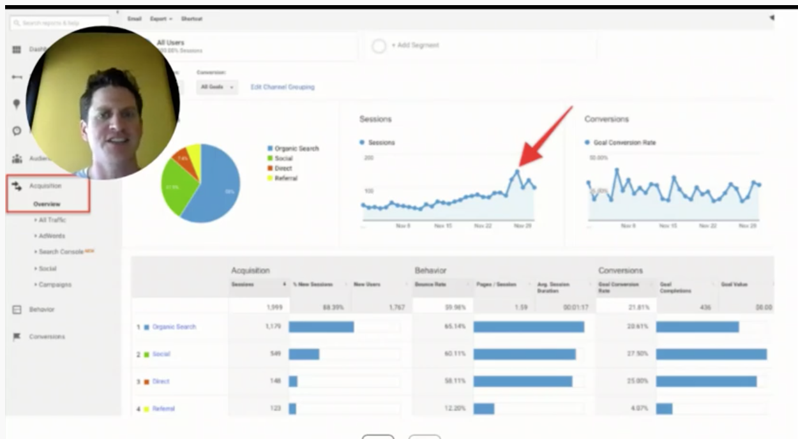Screen dimensions: 798x439
Task: Expand the Campaigns submenu
Action: [52, 285]
